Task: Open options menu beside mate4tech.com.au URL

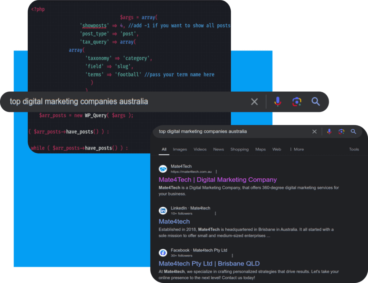Action: coord(216,172)
